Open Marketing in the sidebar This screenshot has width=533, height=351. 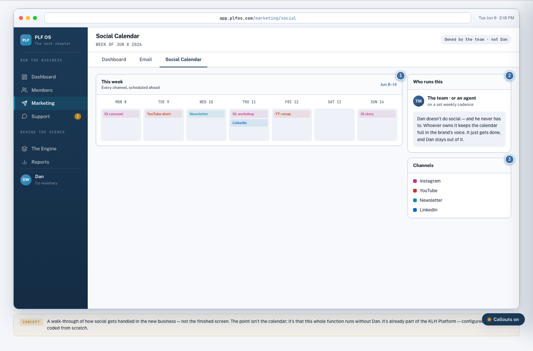tap(43, 103)
